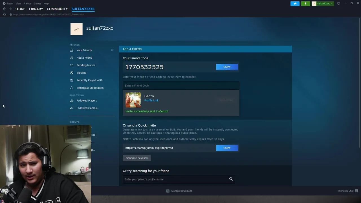Open the Games menu
This screenshot has height=203, width=361.
pyautogui.click(x=37, y=3)
